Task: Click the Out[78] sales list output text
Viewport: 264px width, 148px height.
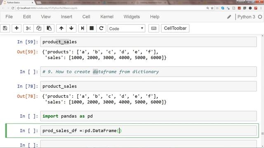Action: click(x=106, y=102)
